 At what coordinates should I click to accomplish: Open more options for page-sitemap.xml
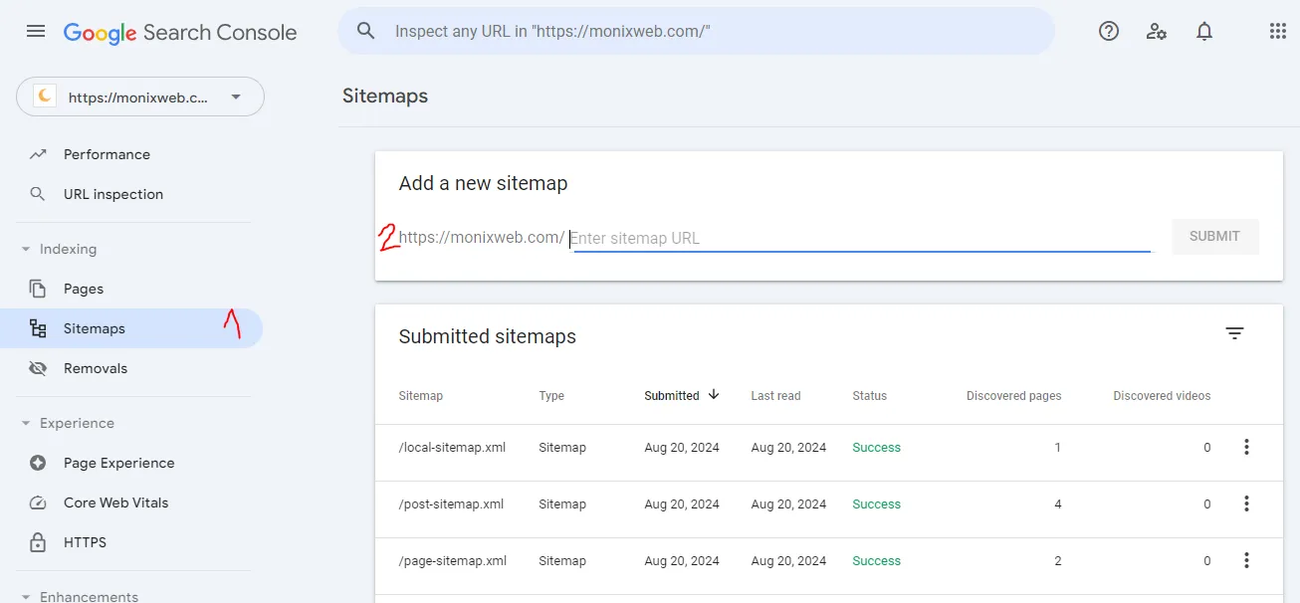coord(1246,561)
